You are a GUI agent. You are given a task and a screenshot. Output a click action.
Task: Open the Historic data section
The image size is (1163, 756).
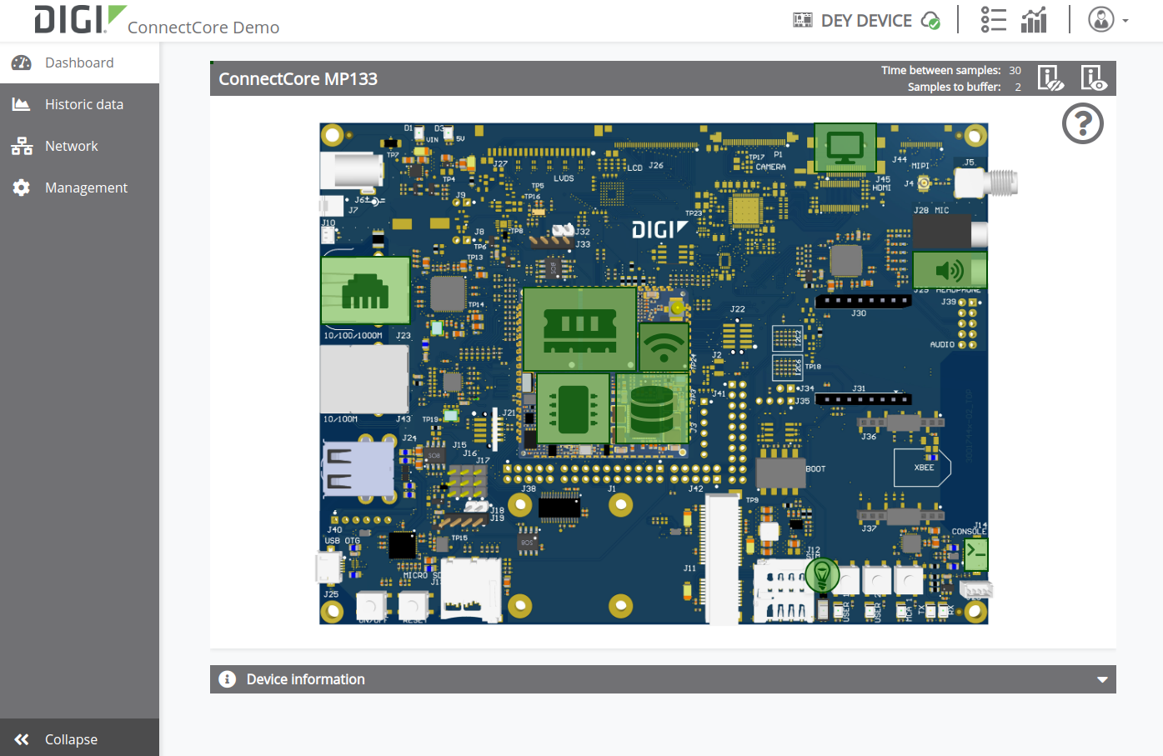[x=79, y=104]
